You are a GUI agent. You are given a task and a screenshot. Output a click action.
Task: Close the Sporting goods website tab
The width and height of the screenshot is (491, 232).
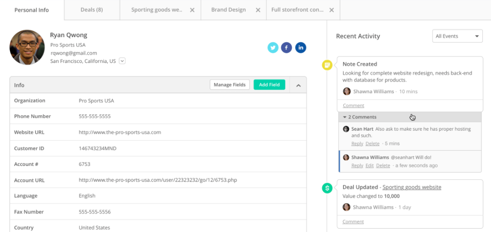point(192,10)
